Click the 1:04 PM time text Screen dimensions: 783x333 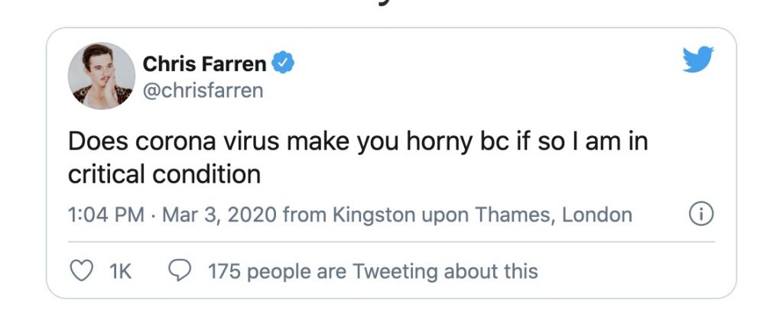pos(106,215)
